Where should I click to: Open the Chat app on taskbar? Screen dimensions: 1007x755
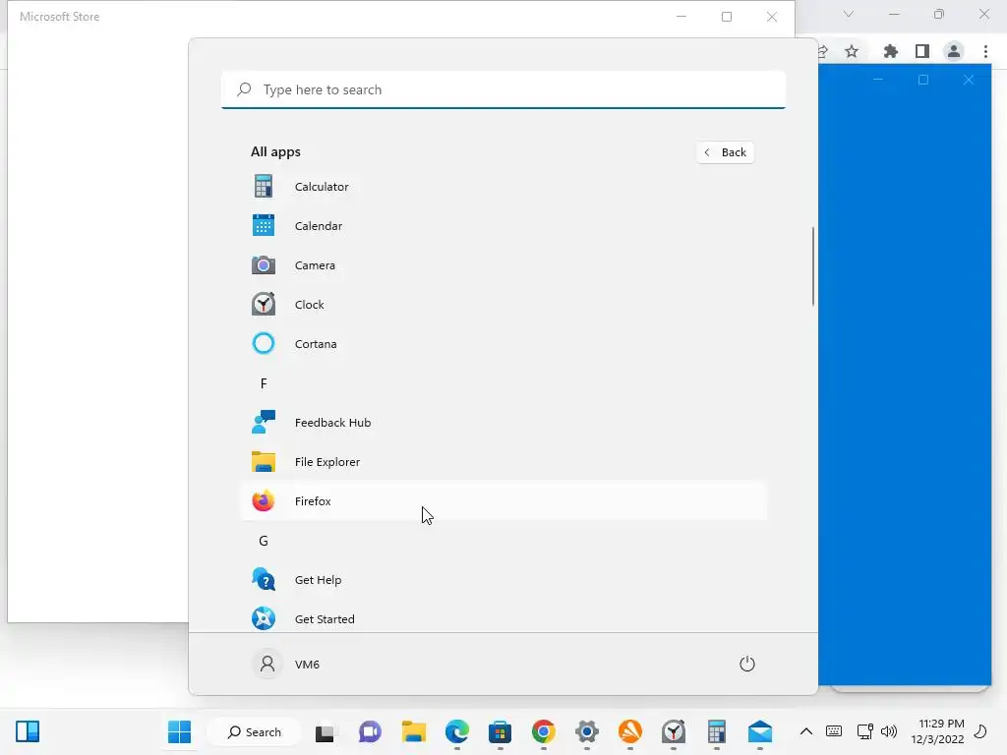(370, 731)
